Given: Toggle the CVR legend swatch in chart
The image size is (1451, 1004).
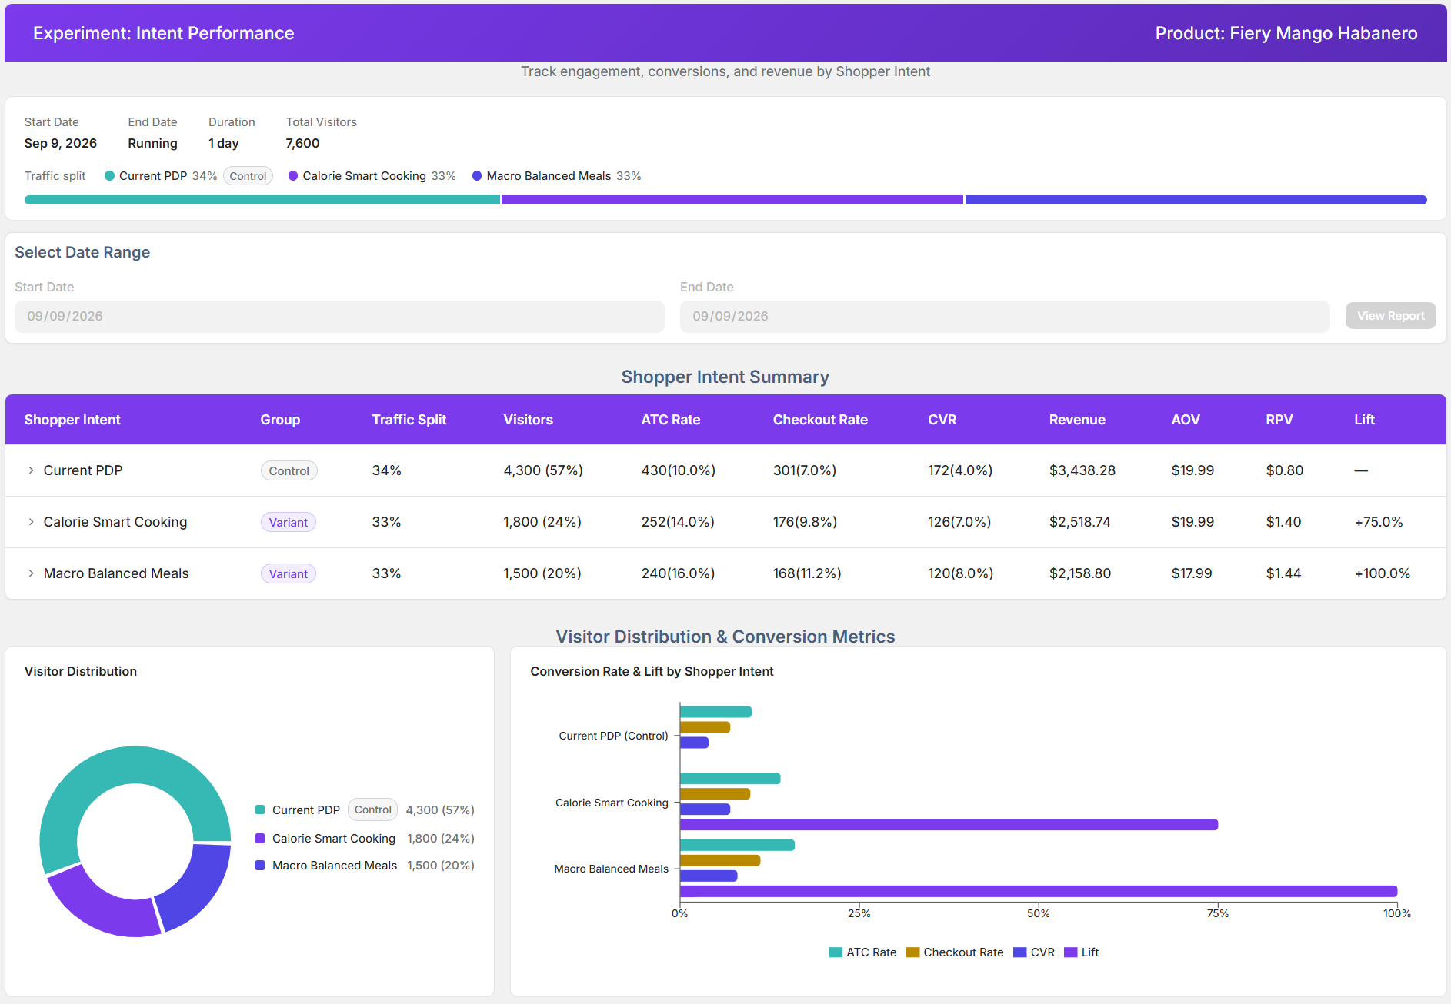Looking at the screenshot, I should click(1020, 952).
